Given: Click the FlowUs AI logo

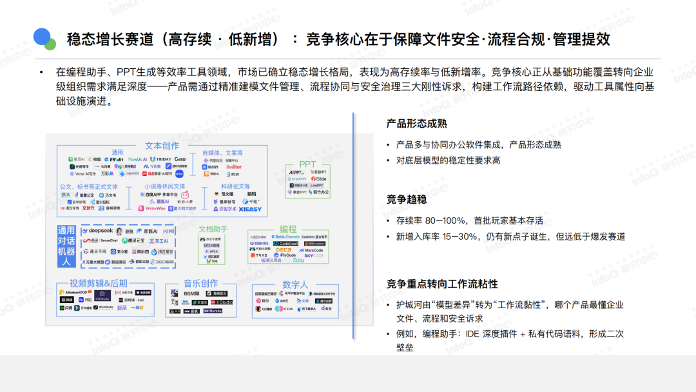Looking at the screenshot, I should [x=137, y=159].
